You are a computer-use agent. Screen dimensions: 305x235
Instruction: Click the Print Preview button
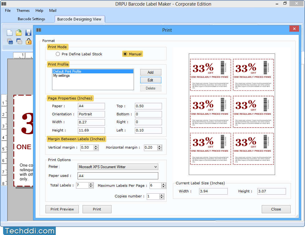(x=62, y=209)
